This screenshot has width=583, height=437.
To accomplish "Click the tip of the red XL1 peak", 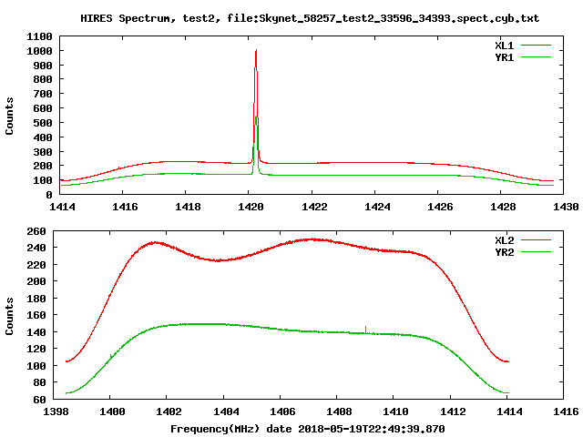I will click(x=256, y=50).
